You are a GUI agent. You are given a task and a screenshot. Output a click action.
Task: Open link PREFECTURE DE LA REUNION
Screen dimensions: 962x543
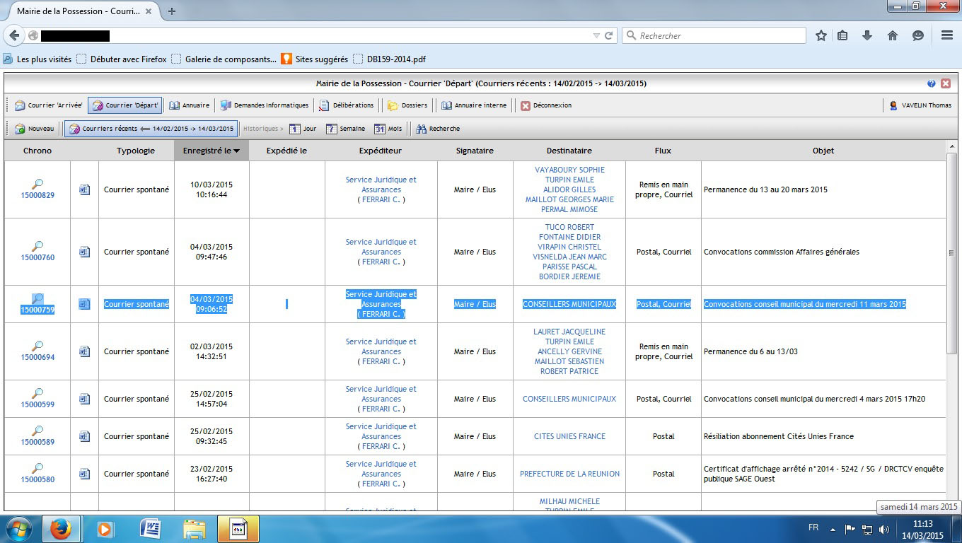(x=569, y=474)
